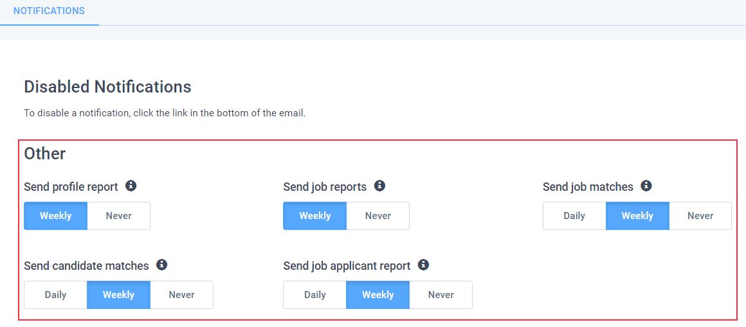
Task: Show info for Send candidate matches
Action: point(162,265)
